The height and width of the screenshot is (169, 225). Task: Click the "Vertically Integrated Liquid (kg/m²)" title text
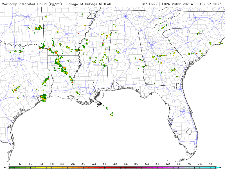tap(32, 4)
